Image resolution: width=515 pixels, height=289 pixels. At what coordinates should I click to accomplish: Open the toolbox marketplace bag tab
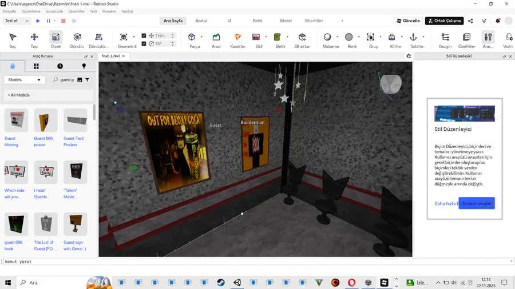(x=13, y=66)
